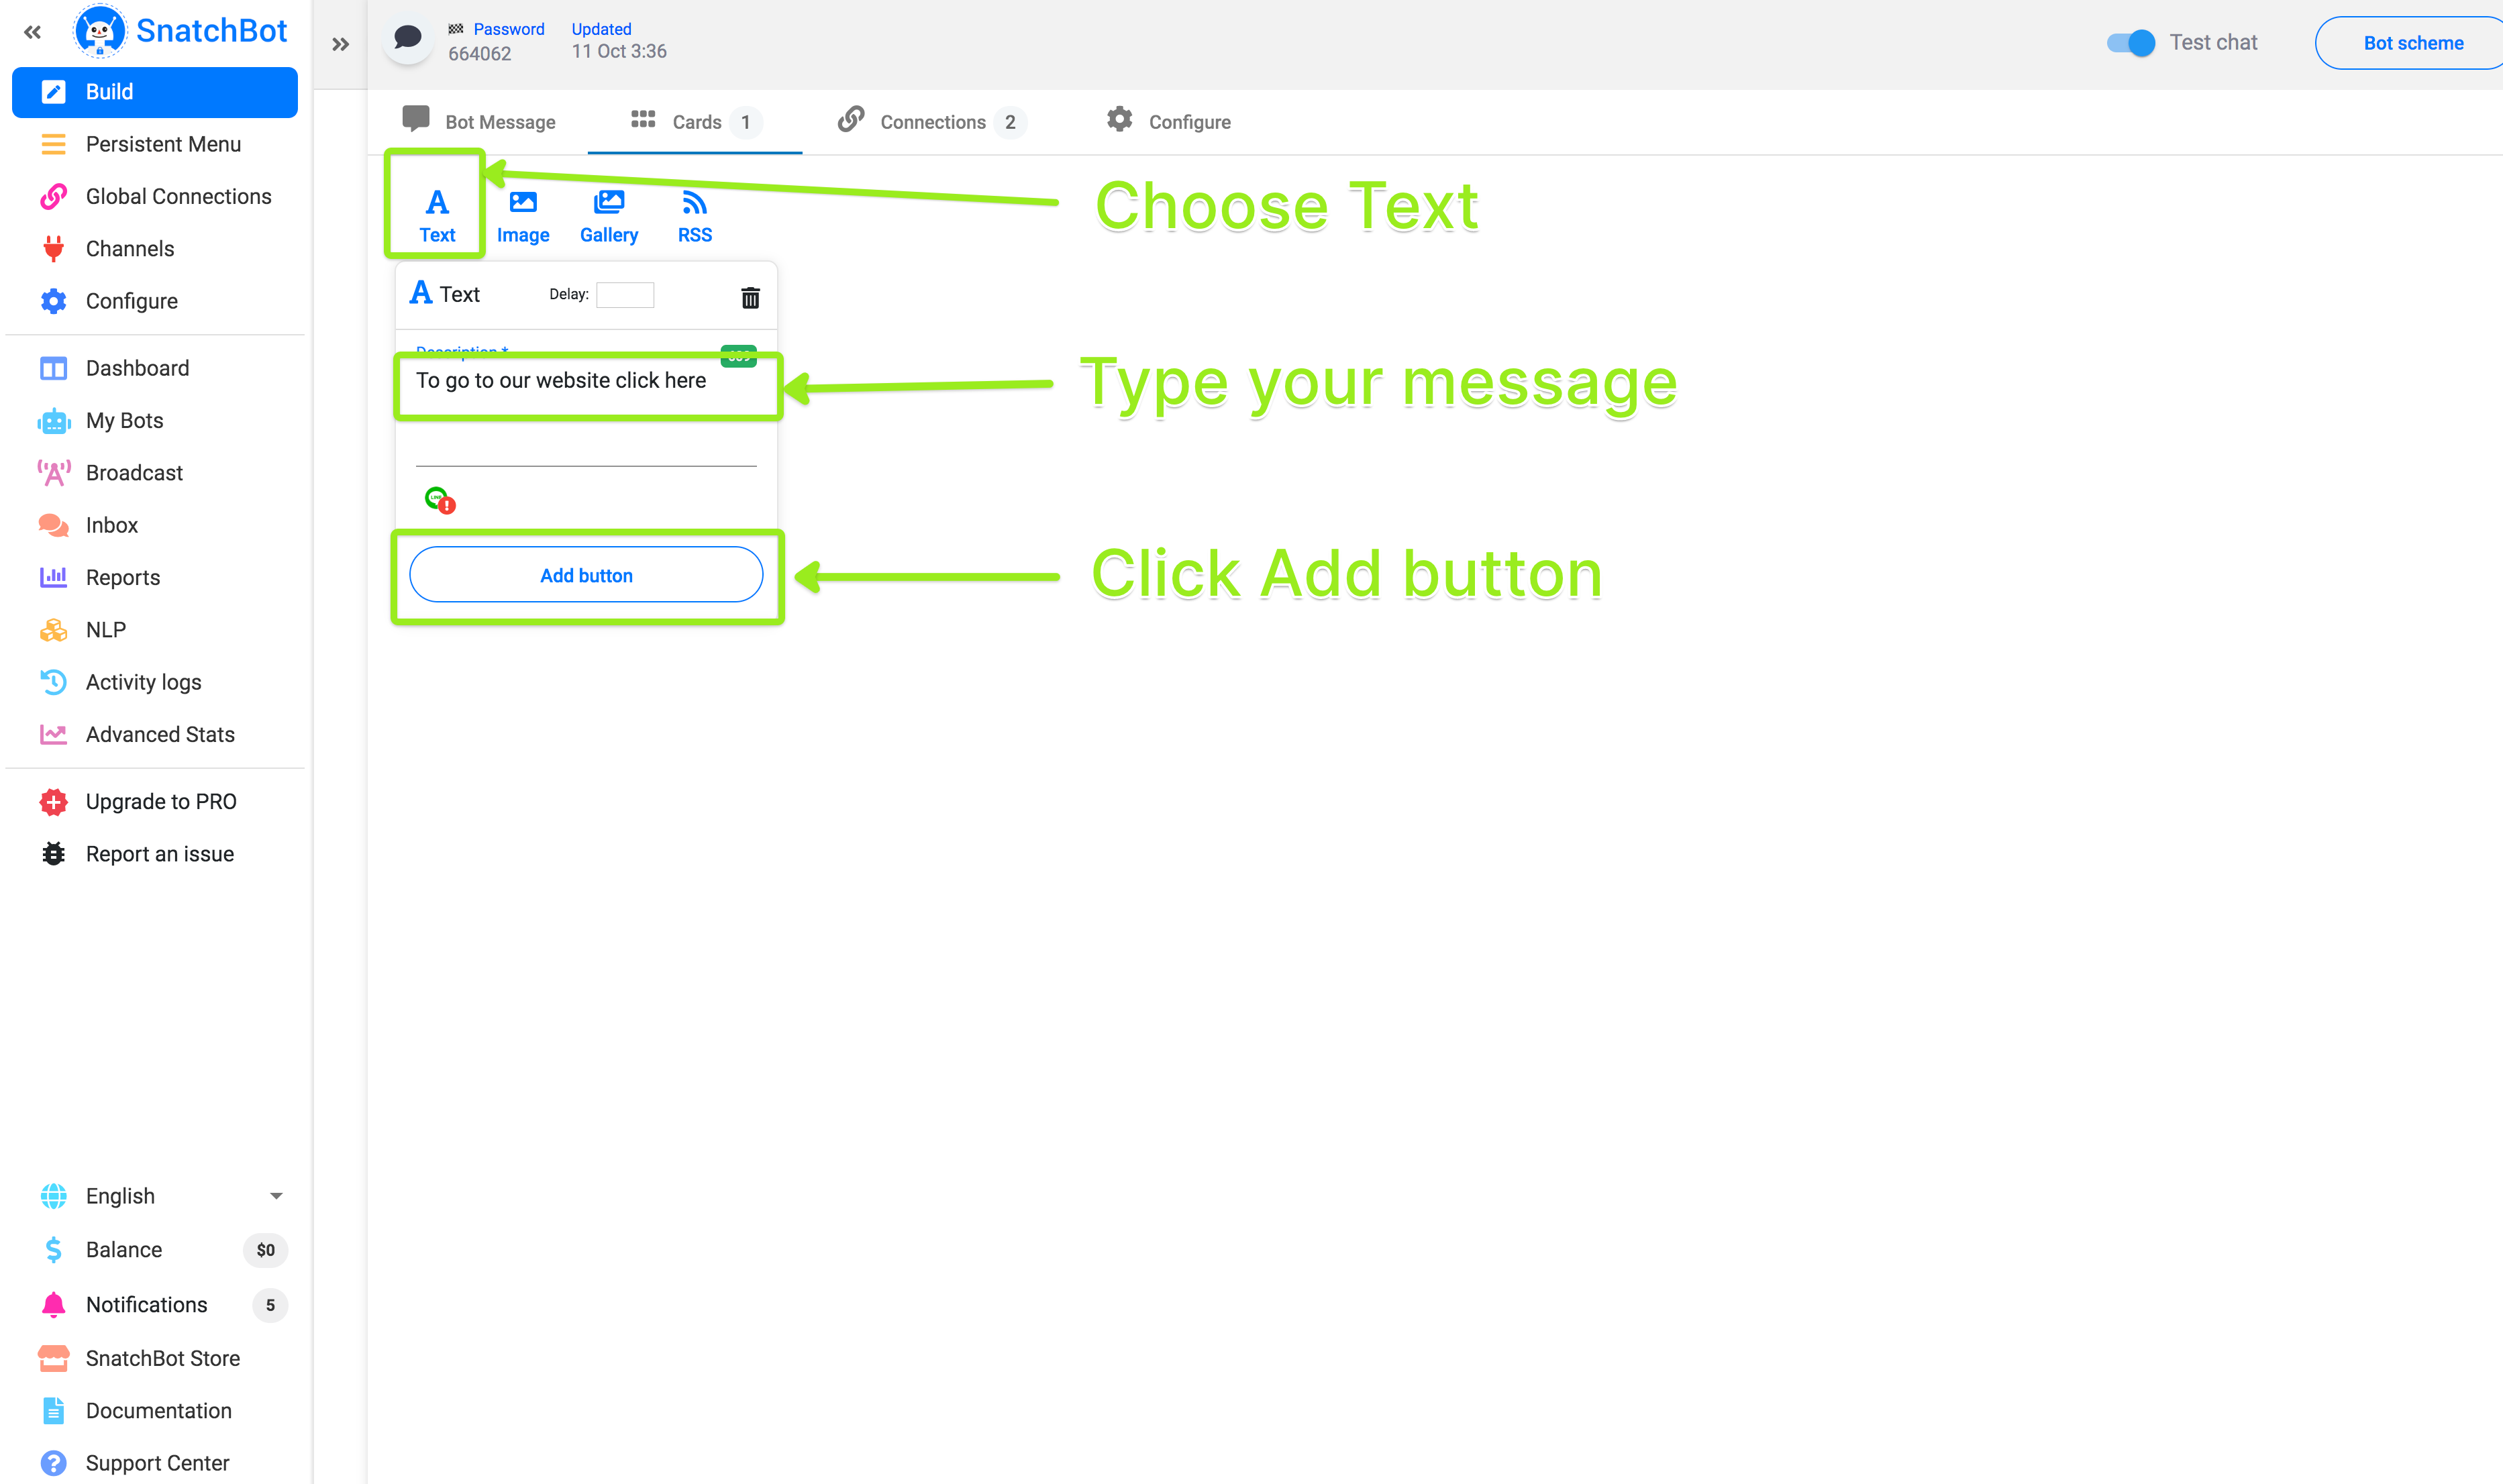Click the trash icon on Text card
2503x1484 pixels.
[750, 297]
